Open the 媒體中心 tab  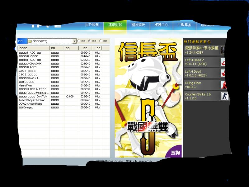click(x=161, y=25)
